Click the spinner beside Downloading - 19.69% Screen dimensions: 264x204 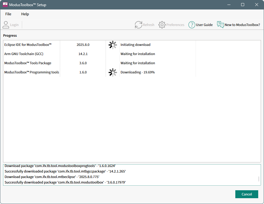113,72
